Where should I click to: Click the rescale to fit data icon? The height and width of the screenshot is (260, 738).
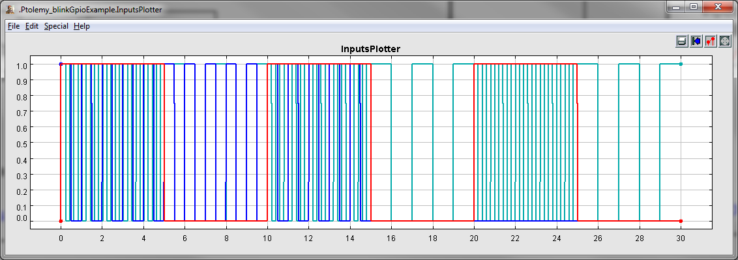[x=724, y=41]
